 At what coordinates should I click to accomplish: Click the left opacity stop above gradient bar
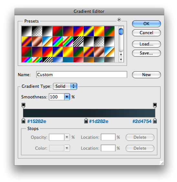pyautogui.click(x=23, y=106)
